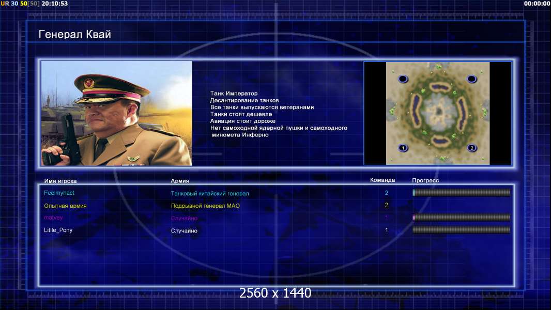Click the Прогресс column header
Screen dimensions: 551x310
tap(425, 180)
